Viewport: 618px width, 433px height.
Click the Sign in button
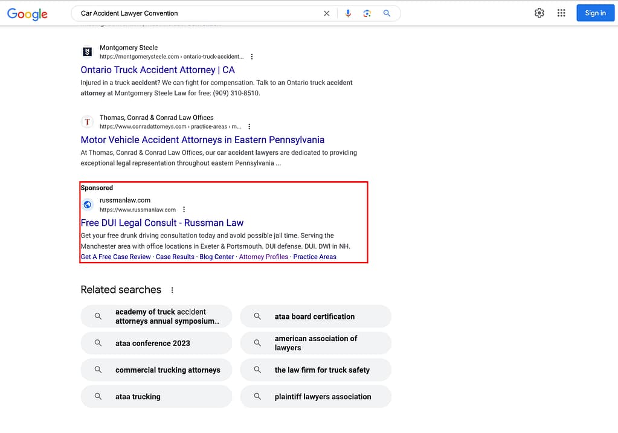click(595, 13)
